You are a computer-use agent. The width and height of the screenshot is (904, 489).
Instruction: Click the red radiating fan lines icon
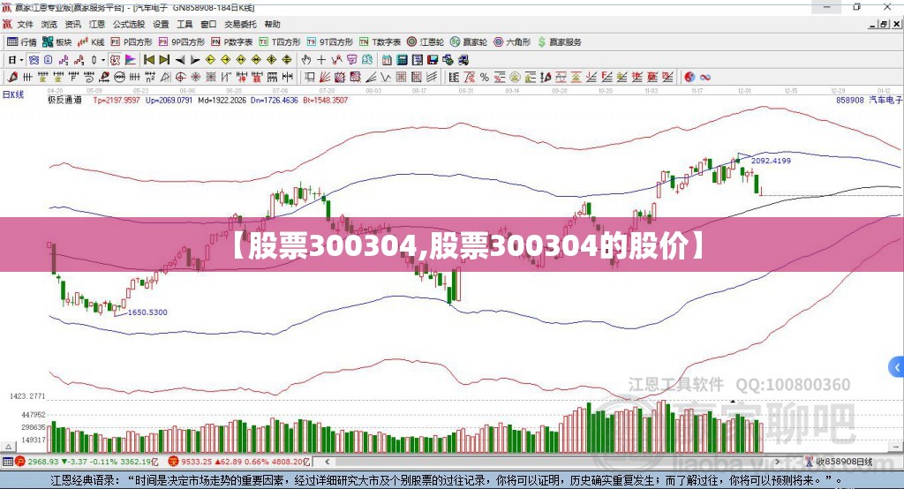[x=325, y=77]
